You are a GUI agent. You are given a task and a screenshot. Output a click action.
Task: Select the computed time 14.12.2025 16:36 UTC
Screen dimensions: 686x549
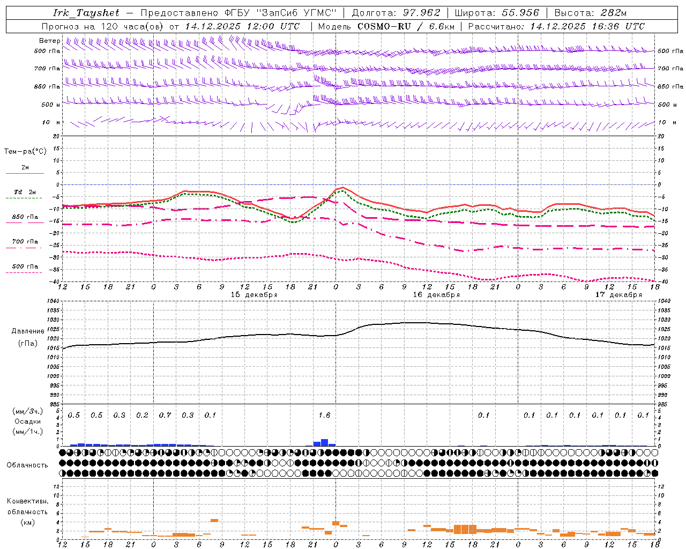click(x=587, y=26)
